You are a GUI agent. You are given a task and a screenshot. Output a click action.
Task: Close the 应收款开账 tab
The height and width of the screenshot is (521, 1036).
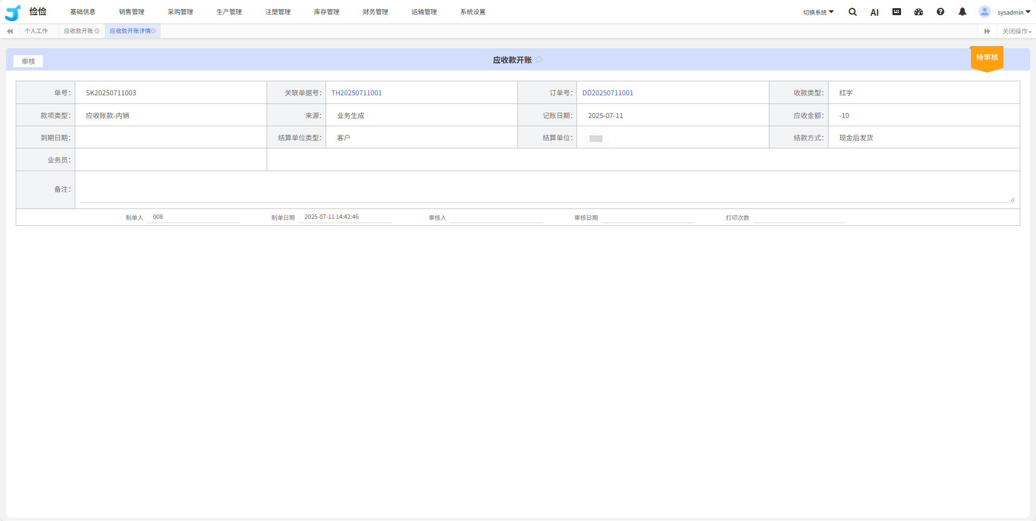point(97,31)
